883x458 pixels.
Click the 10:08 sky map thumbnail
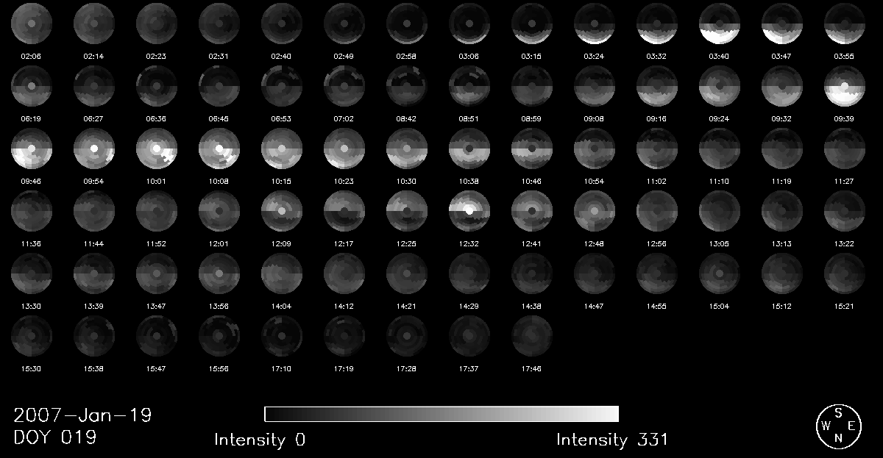(x=219, y=149)
